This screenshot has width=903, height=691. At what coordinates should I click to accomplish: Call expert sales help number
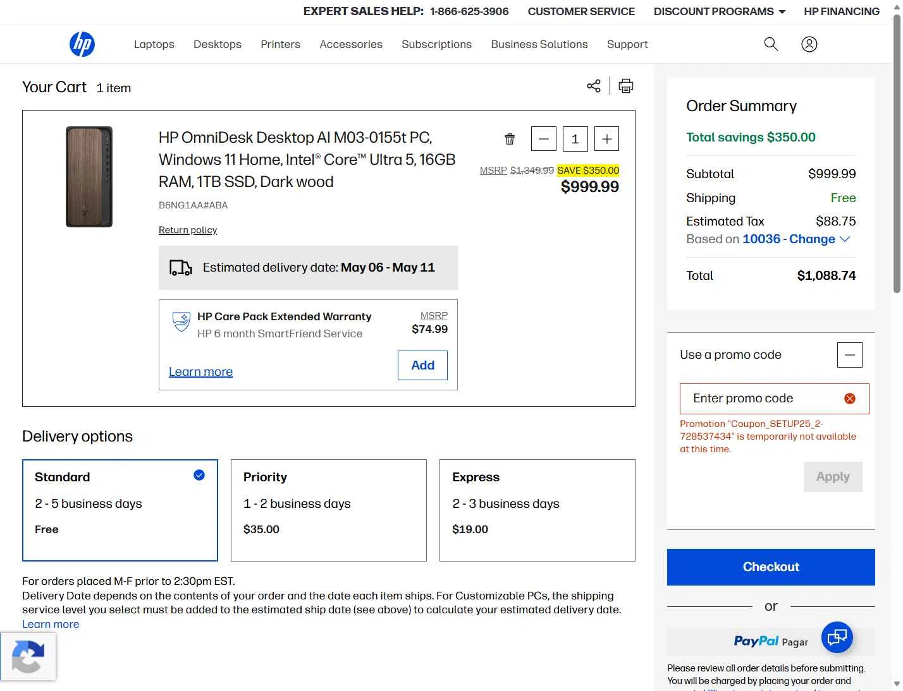(x=469, y=11)
